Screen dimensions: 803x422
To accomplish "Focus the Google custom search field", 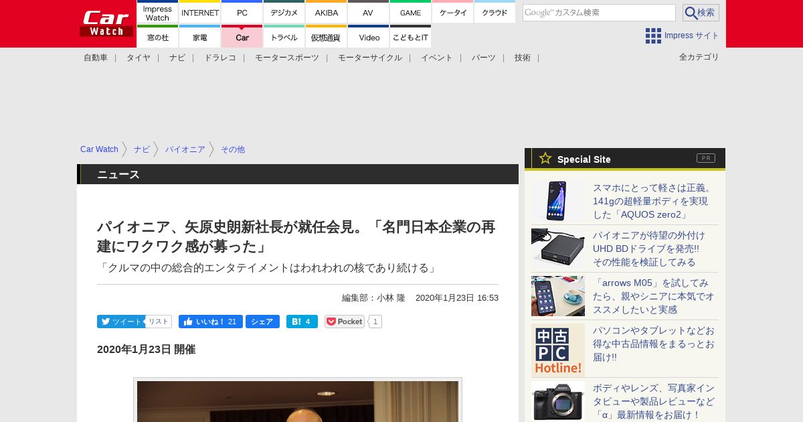I will [x=599, y=13].
